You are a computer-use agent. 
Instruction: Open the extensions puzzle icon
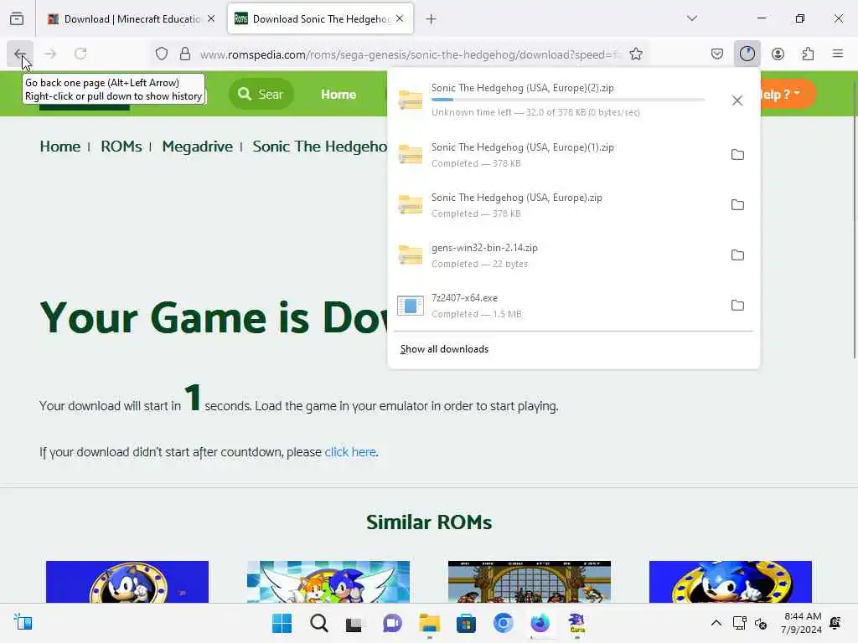pyautogui.click(x=808, y=54)
